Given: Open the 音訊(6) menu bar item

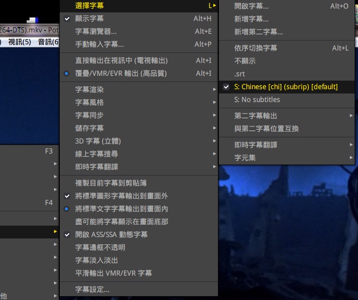Looking at the screenshot, I should (48, 42).
